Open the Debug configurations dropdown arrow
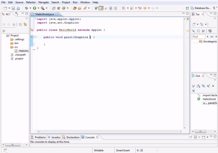Screen dimensions: 218x153 pos(30,8)
